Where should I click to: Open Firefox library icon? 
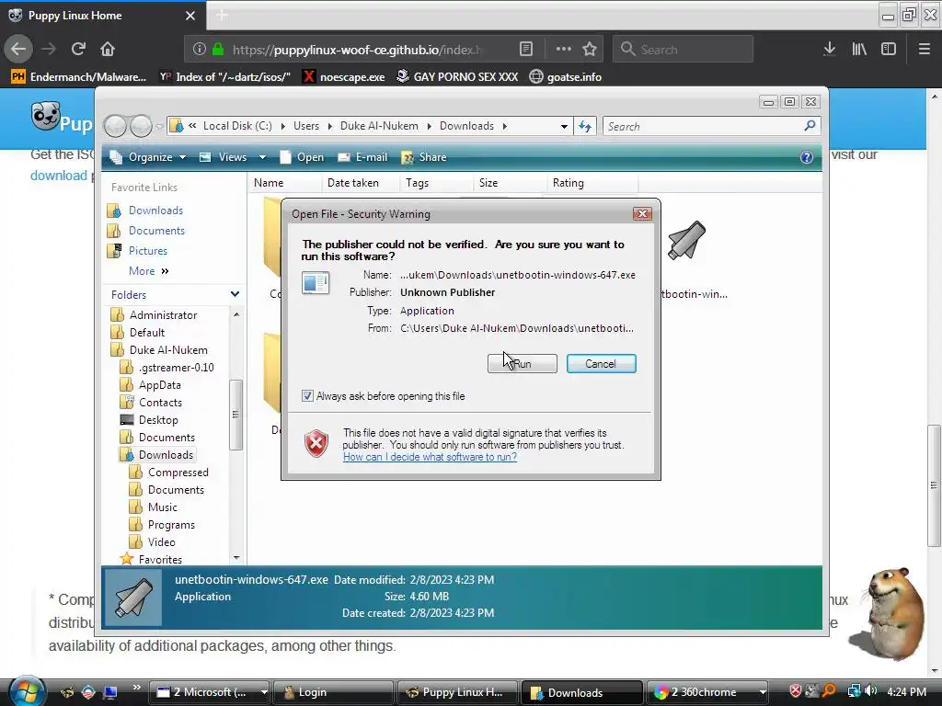coord(859,50)
